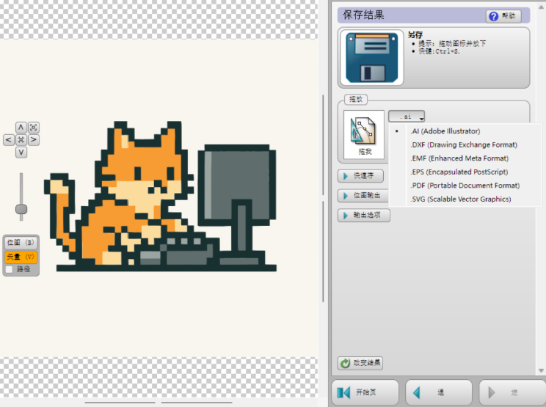Click the fit-to-window zoom icon
Image resolution: width=546 pixels, height=407 pixels.
pos(34,128)
